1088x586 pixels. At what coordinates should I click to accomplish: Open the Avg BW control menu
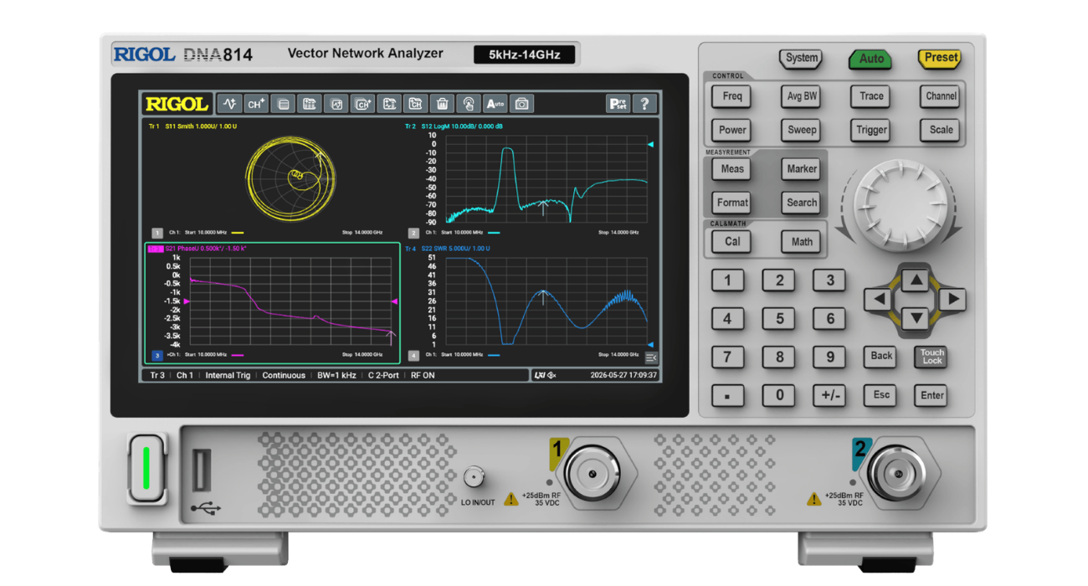[802, 96]
